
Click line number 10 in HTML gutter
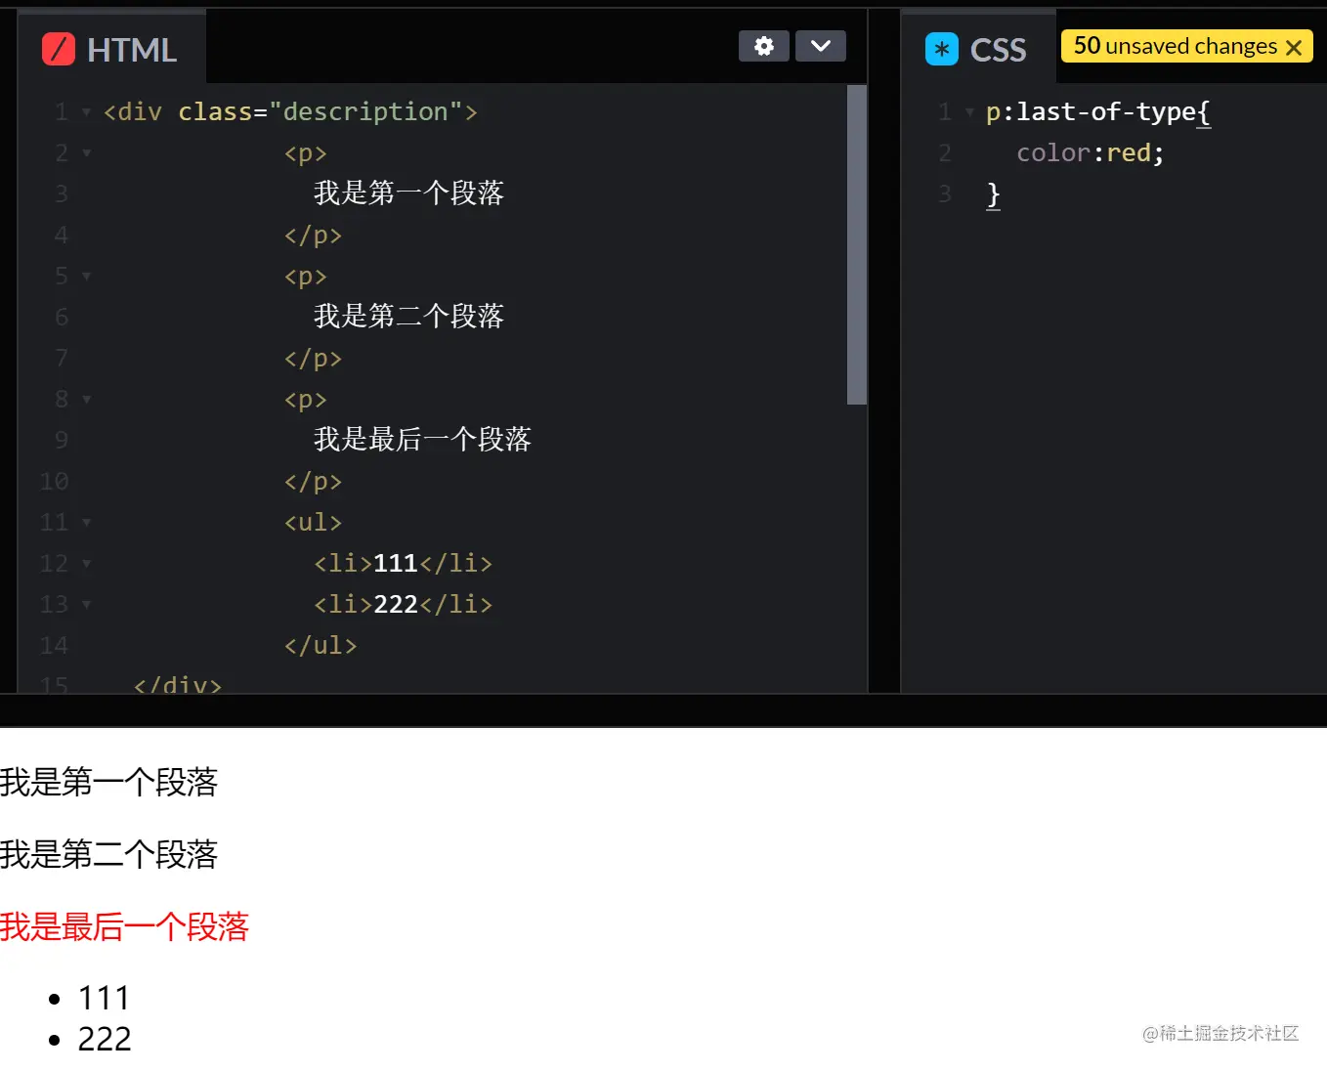[x=54, y=481]
